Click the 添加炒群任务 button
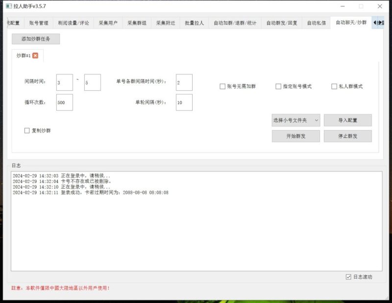Image resolution: width=392 pixels, height=303 pixels. (x=36, y=39)
